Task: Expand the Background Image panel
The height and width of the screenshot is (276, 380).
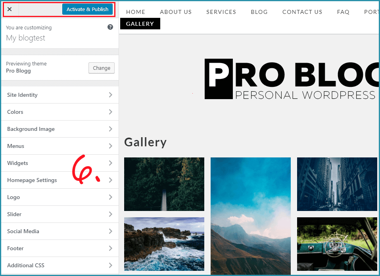Action: 60,129
